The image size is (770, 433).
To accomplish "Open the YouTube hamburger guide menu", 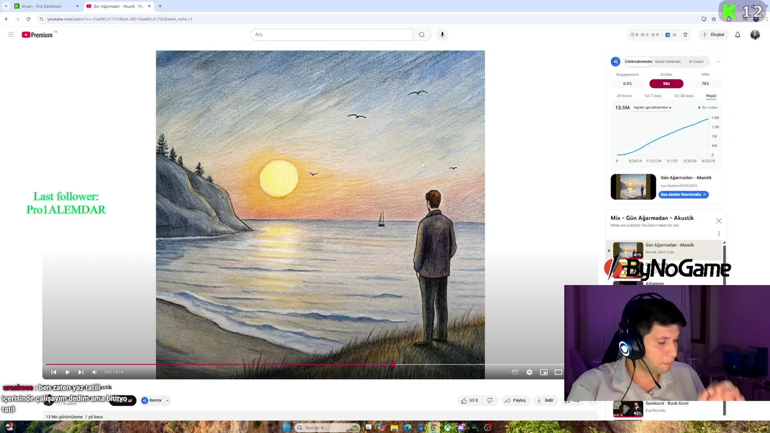I will tap(11, 35).
